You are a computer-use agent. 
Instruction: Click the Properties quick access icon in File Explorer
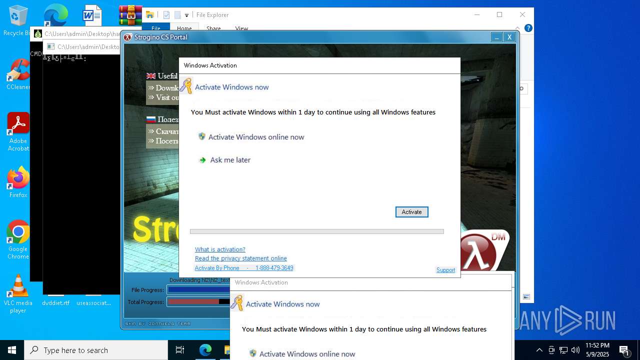pyautogui.click(x=167, y=15)
